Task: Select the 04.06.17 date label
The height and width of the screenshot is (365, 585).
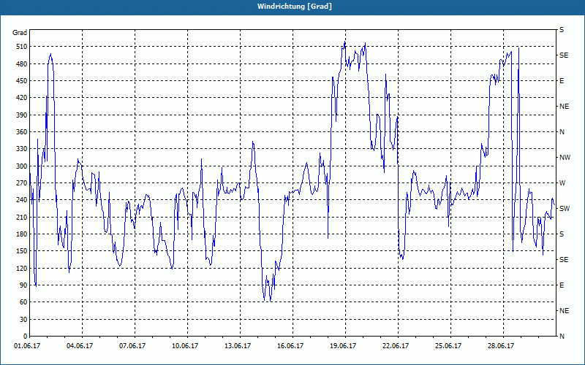Action: [x=80, y=346]
